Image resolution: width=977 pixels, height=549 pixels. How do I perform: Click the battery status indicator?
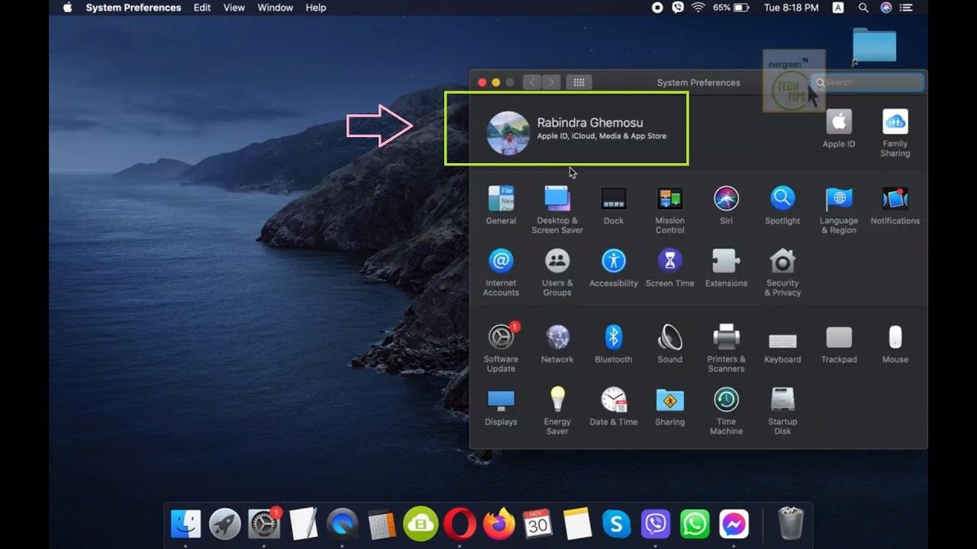(x=731, y=8)
